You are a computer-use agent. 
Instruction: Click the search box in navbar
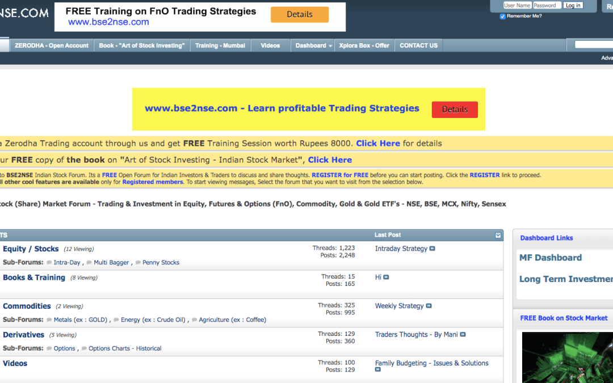tap(594, 45)
